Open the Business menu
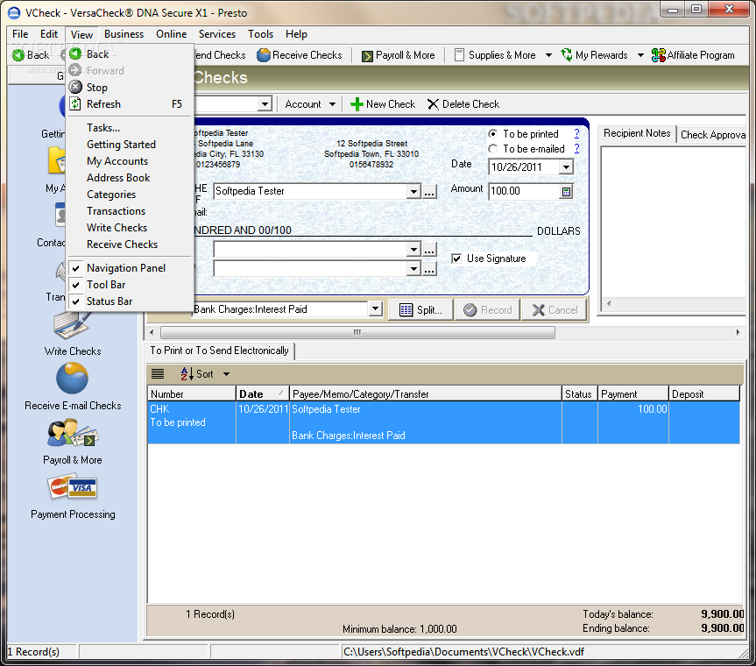Screen dimensions: 756x666 pyautogui.click(x=124, y=34)
